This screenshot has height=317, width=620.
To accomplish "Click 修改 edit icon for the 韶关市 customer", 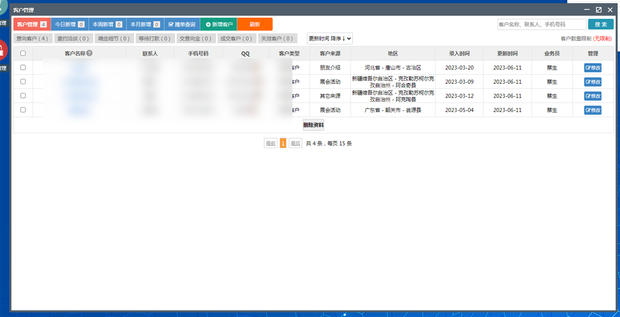I will [593, 110].
